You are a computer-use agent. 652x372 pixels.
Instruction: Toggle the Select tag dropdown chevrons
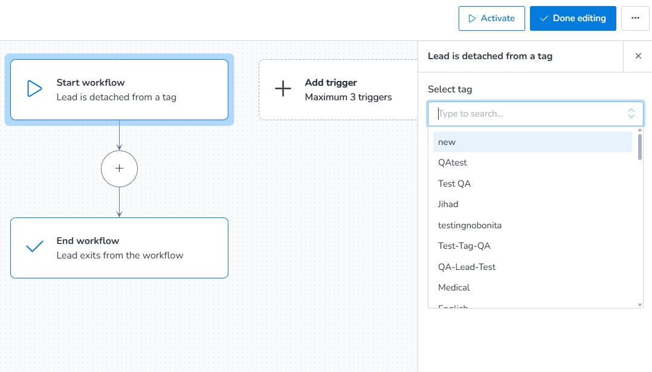click(631, 114)
